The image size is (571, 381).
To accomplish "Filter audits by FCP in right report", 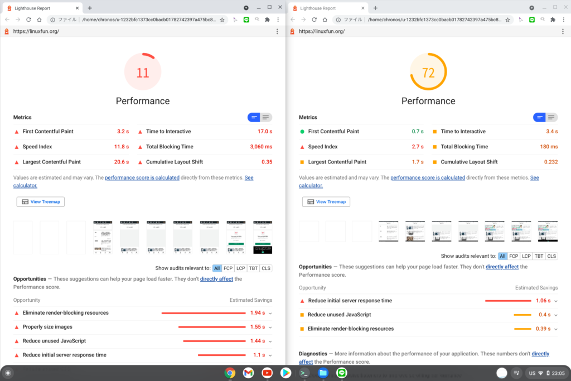I will pyautogui.click(x=514, y=256).
